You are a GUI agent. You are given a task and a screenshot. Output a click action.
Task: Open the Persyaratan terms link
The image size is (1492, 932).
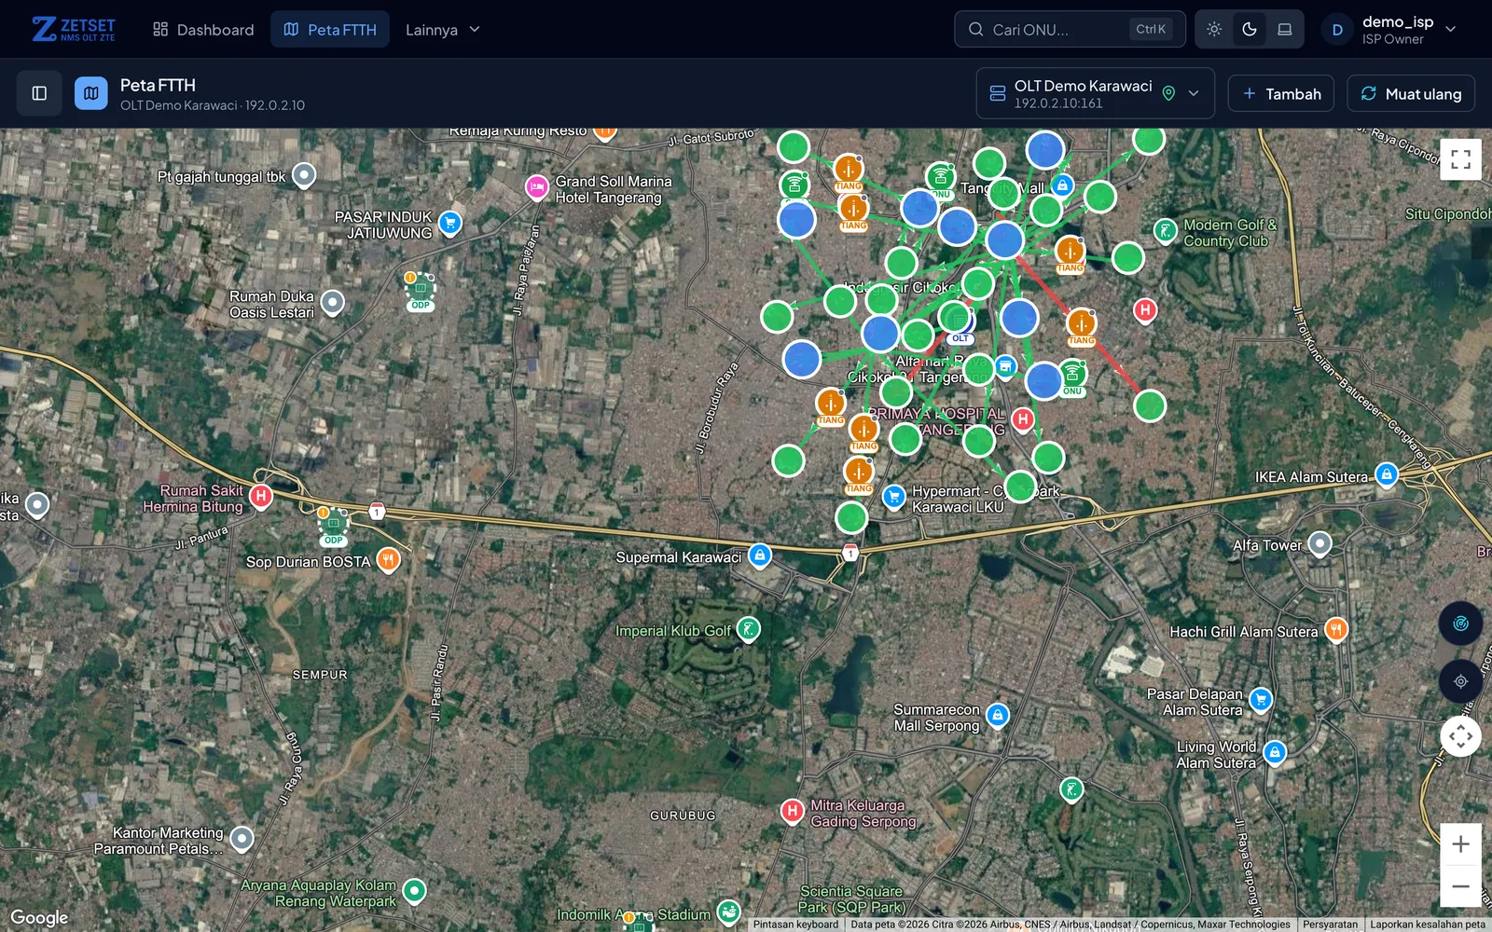click(1330, 925)
